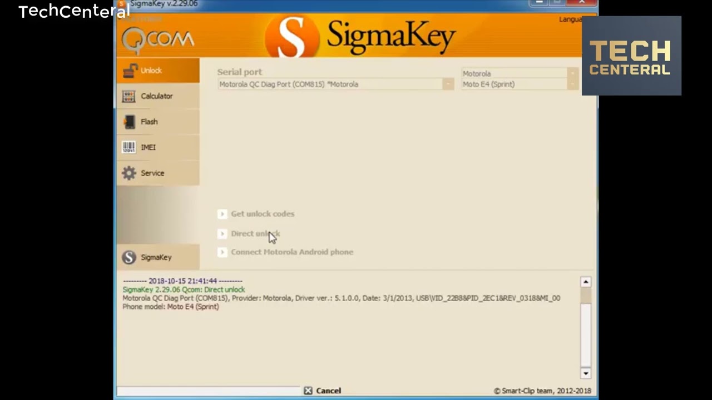Click the log timestamp 2018-10-15 21:41:44
Image resolution: width=712 pixels, height=400 pixels.
(x=182, y=281)
